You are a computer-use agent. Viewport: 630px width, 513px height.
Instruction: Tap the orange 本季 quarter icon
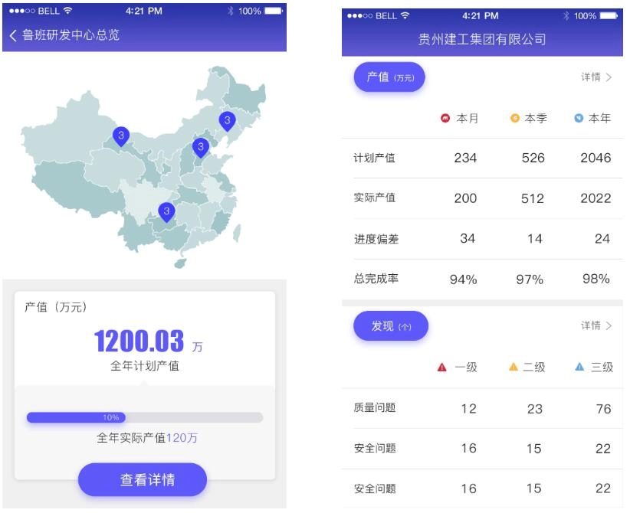515,118
